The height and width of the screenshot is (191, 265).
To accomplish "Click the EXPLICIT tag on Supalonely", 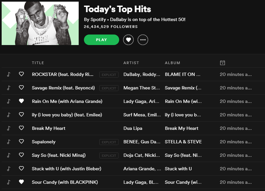I will click(x=109, y=142).
